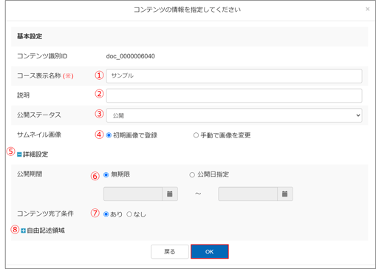Viewport: 376px width, 269px height.
Task: Collapse 詳細設定 via its minus icon
Action: tap(19, 154)
